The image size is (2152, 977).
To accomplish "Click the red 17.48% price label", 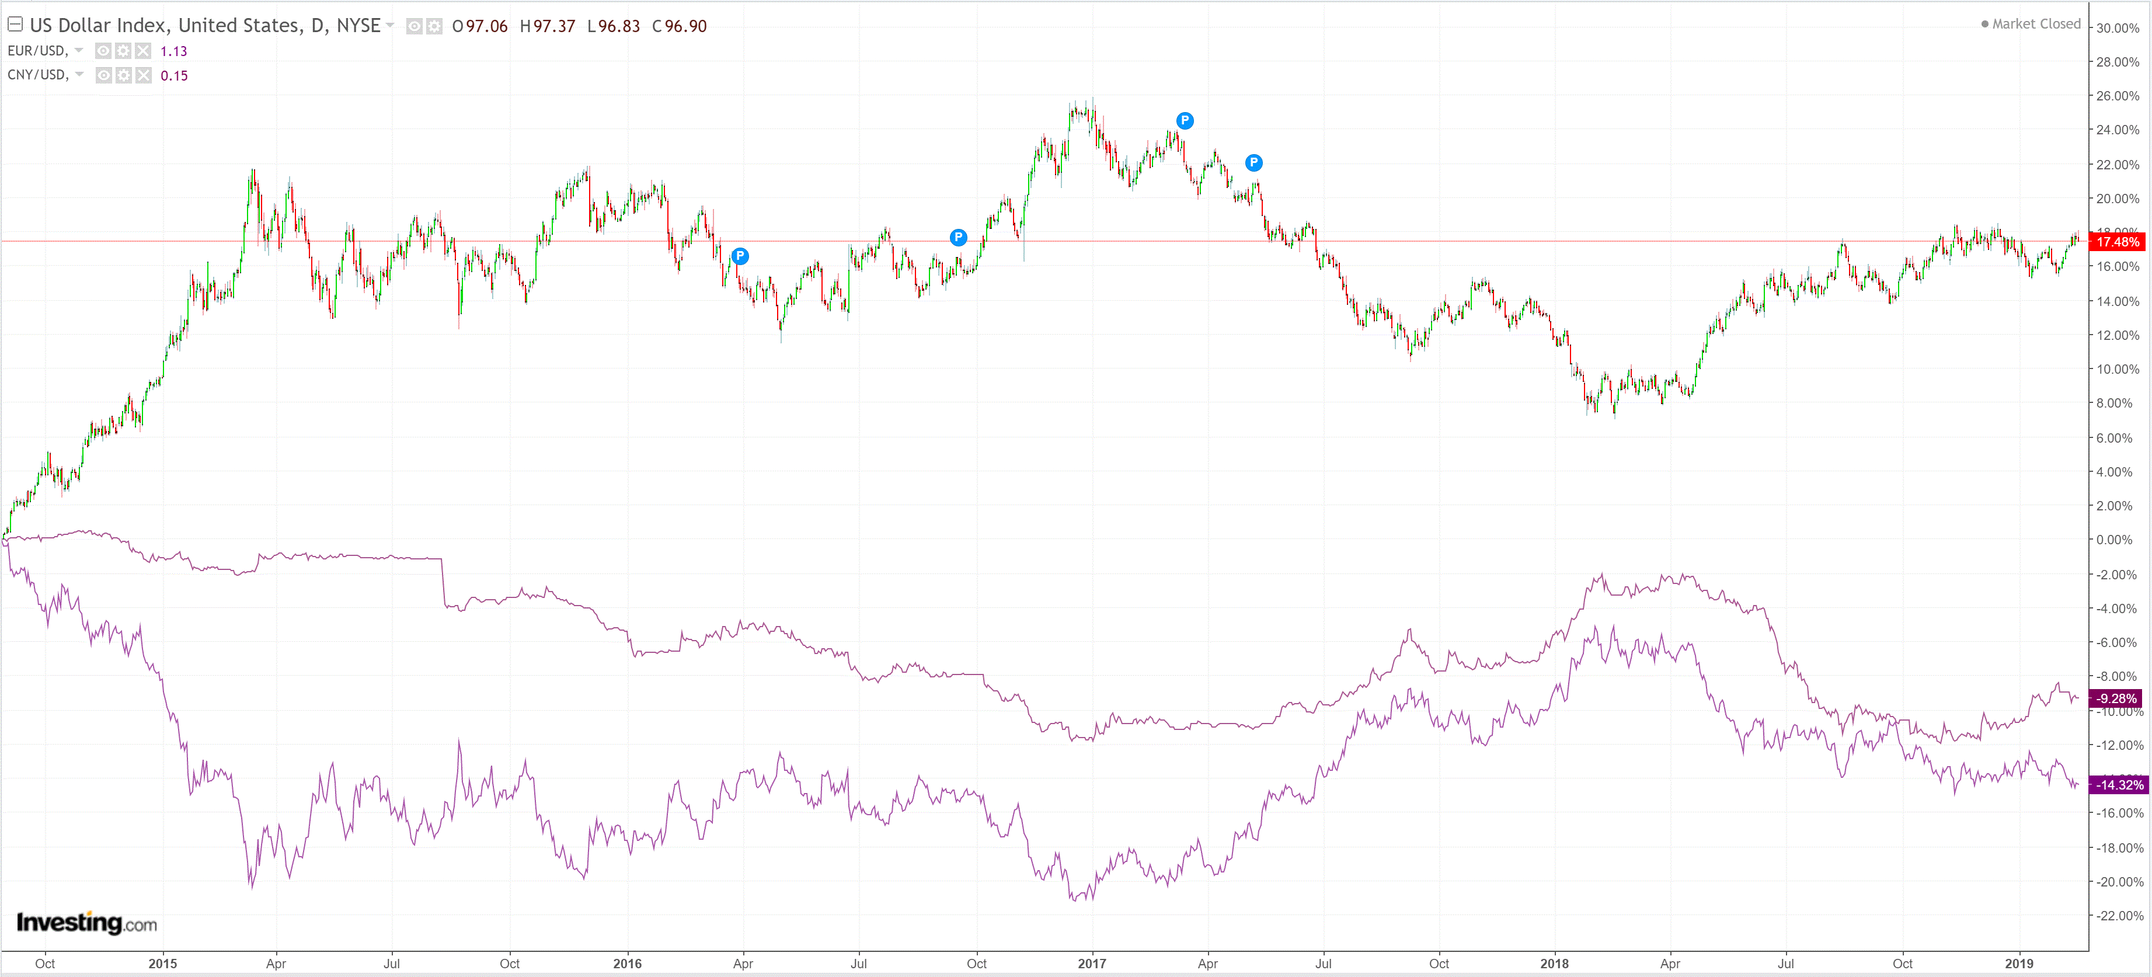I will coord(2118,242).
